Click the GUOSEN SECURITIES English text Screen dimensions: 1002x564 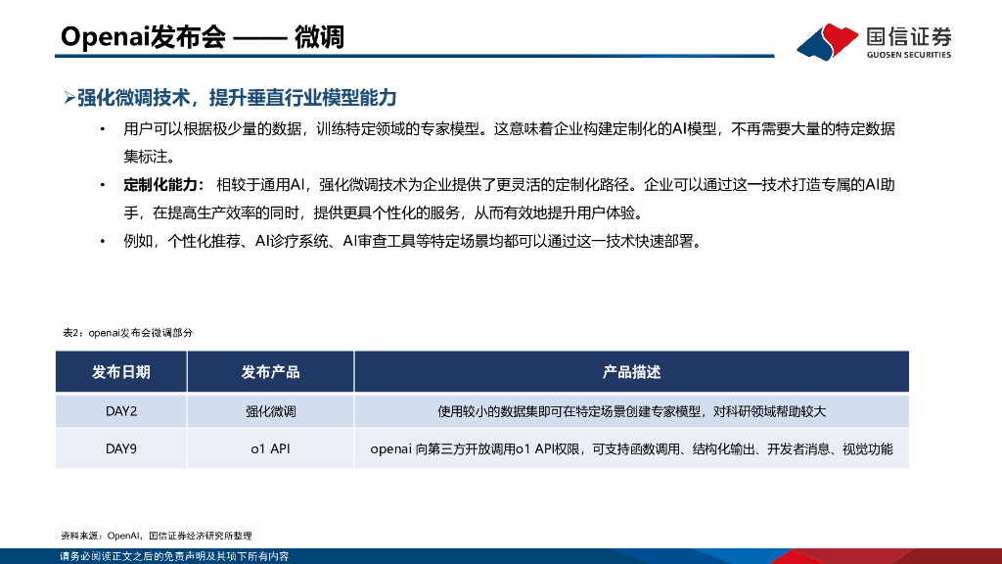point(908,56)
